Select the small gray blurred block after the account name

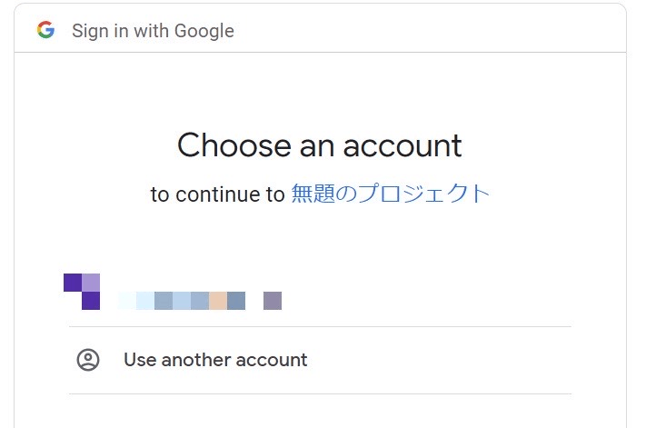click(273, 301)
